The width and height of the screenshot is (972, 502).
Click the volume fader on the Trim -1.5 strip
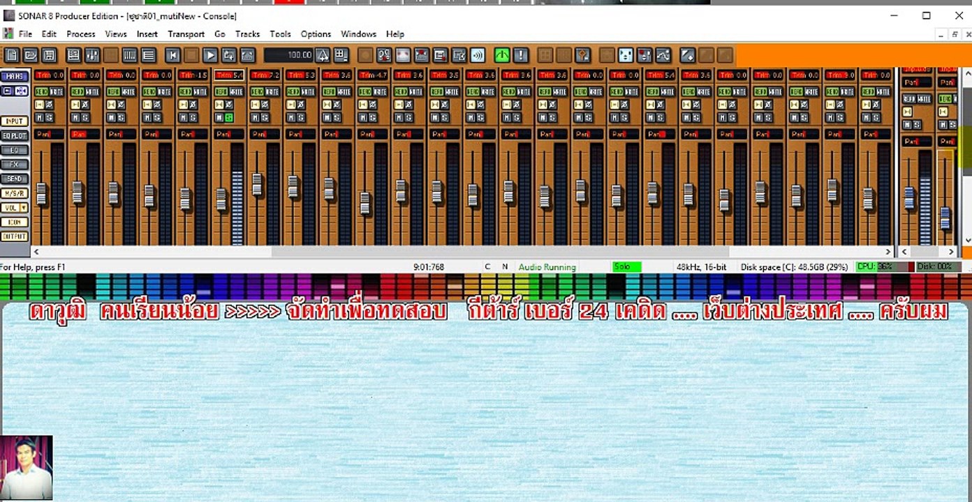[x=185, y=199]
